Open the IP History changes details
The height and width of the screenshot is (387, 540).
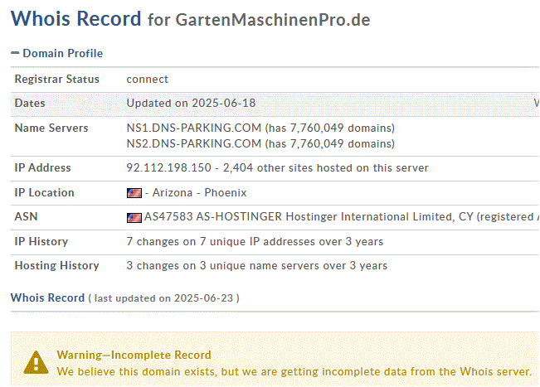pos(255,241)
